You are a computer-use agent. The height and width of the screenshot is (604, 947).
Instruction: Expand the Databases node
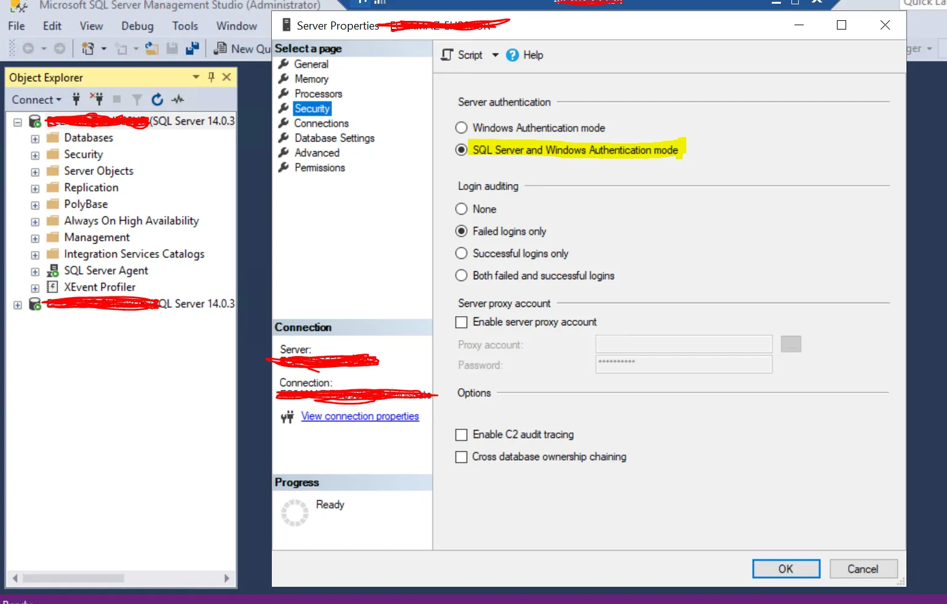pos(35,139)
